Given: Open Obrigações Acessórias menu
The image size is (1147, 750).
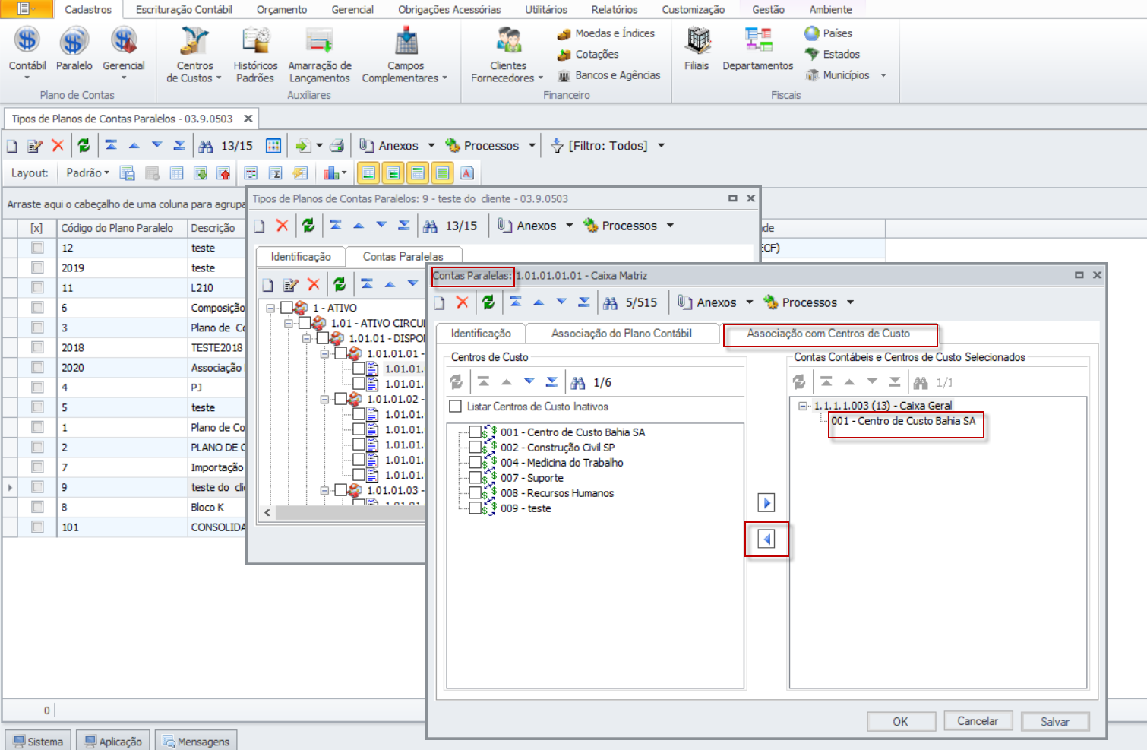Looking at the screenshot, I should pos(450,9).
